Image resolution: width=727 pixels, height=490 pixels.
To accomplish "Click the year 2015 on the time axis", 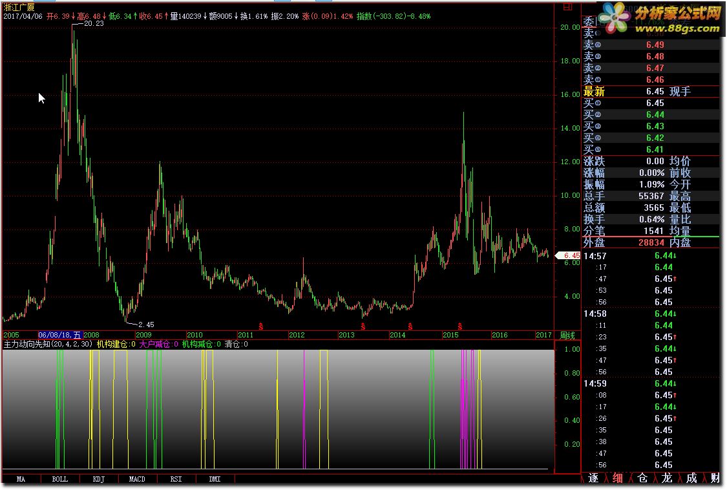I will (x=450, y=335).
